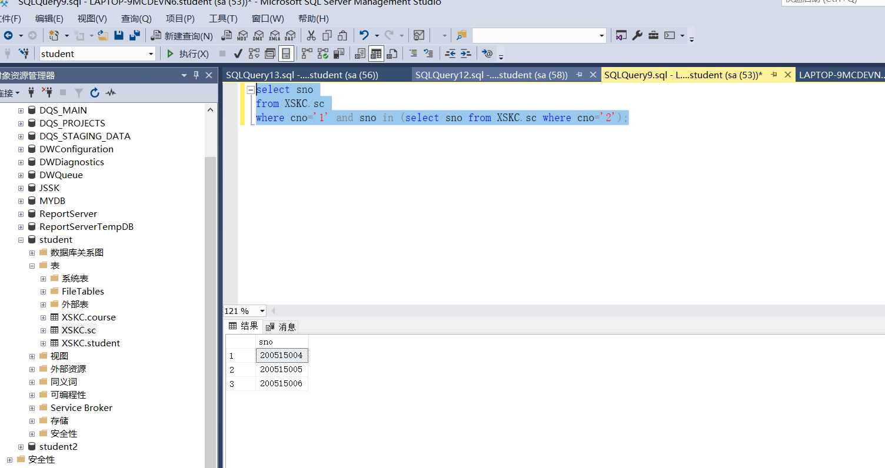Expand the XSKC.course table node
Screen dimensions: 885x468
click(43, 317)
